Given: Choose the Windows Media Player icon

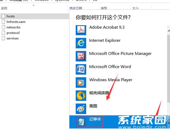Looking at the screenshot, I should click(81, 82).
